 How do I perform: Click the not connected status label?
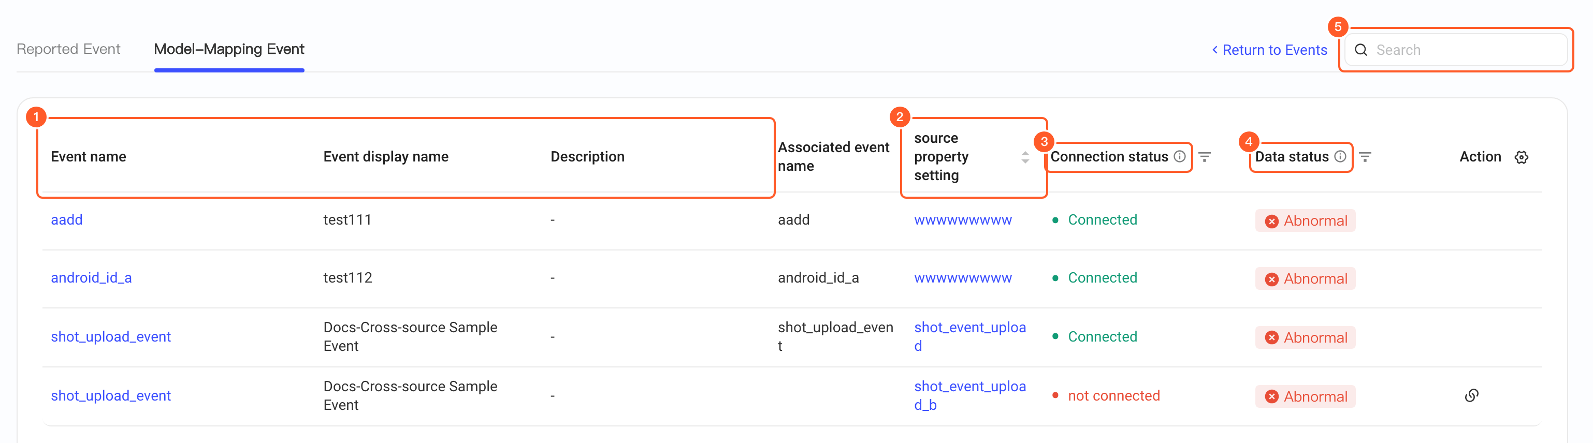1114,395
